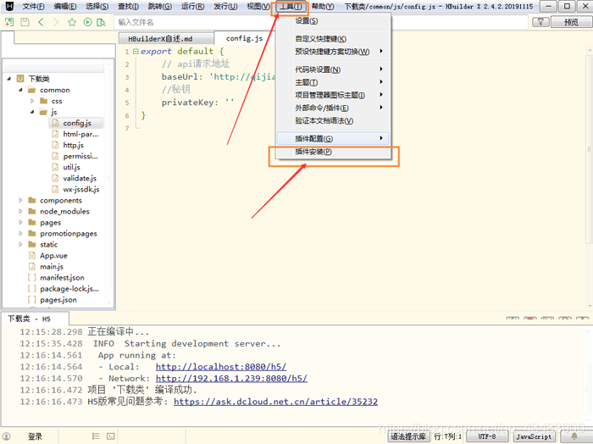Screen dimensions: 593x444
Task: Open 代码块设置(N) submenu
Action: (x=333, y=69)
